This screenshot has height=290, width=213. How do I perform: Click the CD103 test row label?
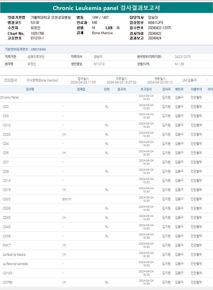coord(8,273)
